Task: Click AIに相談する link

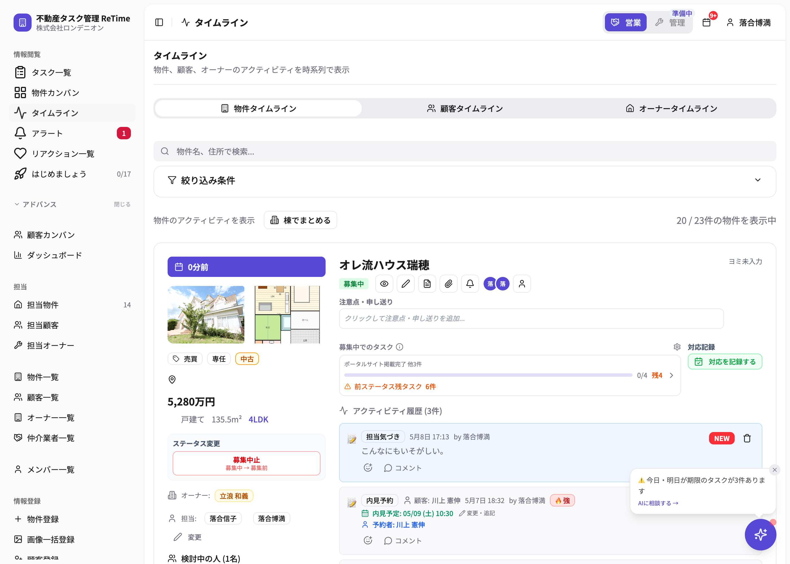Action: 658,503
